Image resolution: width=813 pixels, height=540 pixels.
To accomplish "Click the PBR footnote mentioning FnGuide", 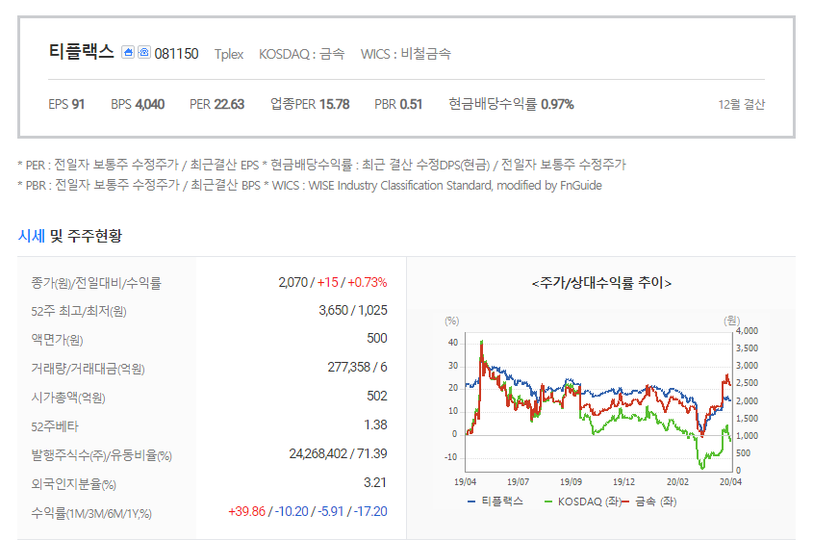I will point(310,185).
